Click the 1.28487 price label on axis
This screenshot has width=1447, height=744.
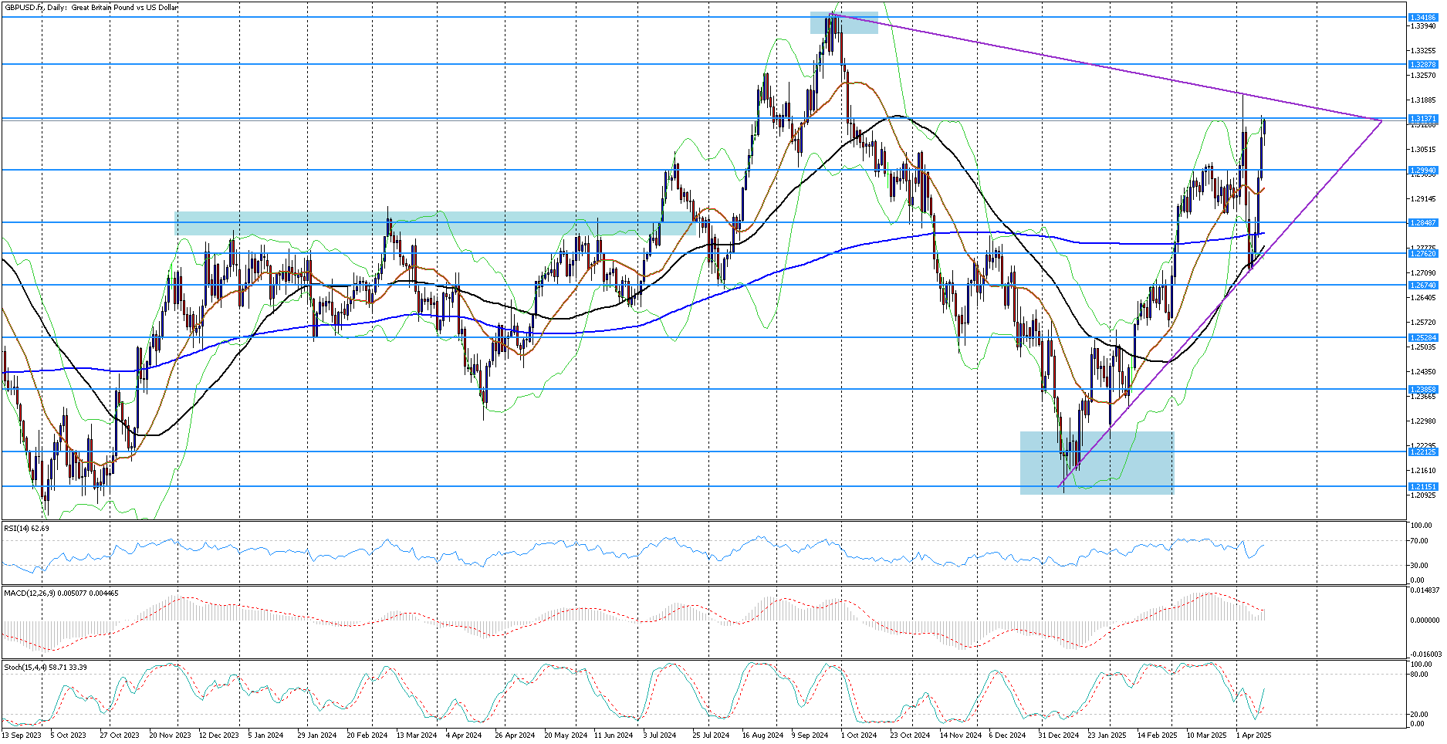pos(1422,223)
